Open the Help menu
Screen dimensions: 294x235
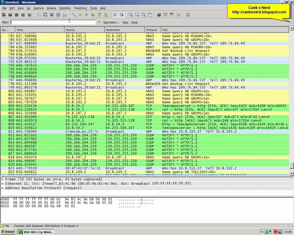pos(103,8)
